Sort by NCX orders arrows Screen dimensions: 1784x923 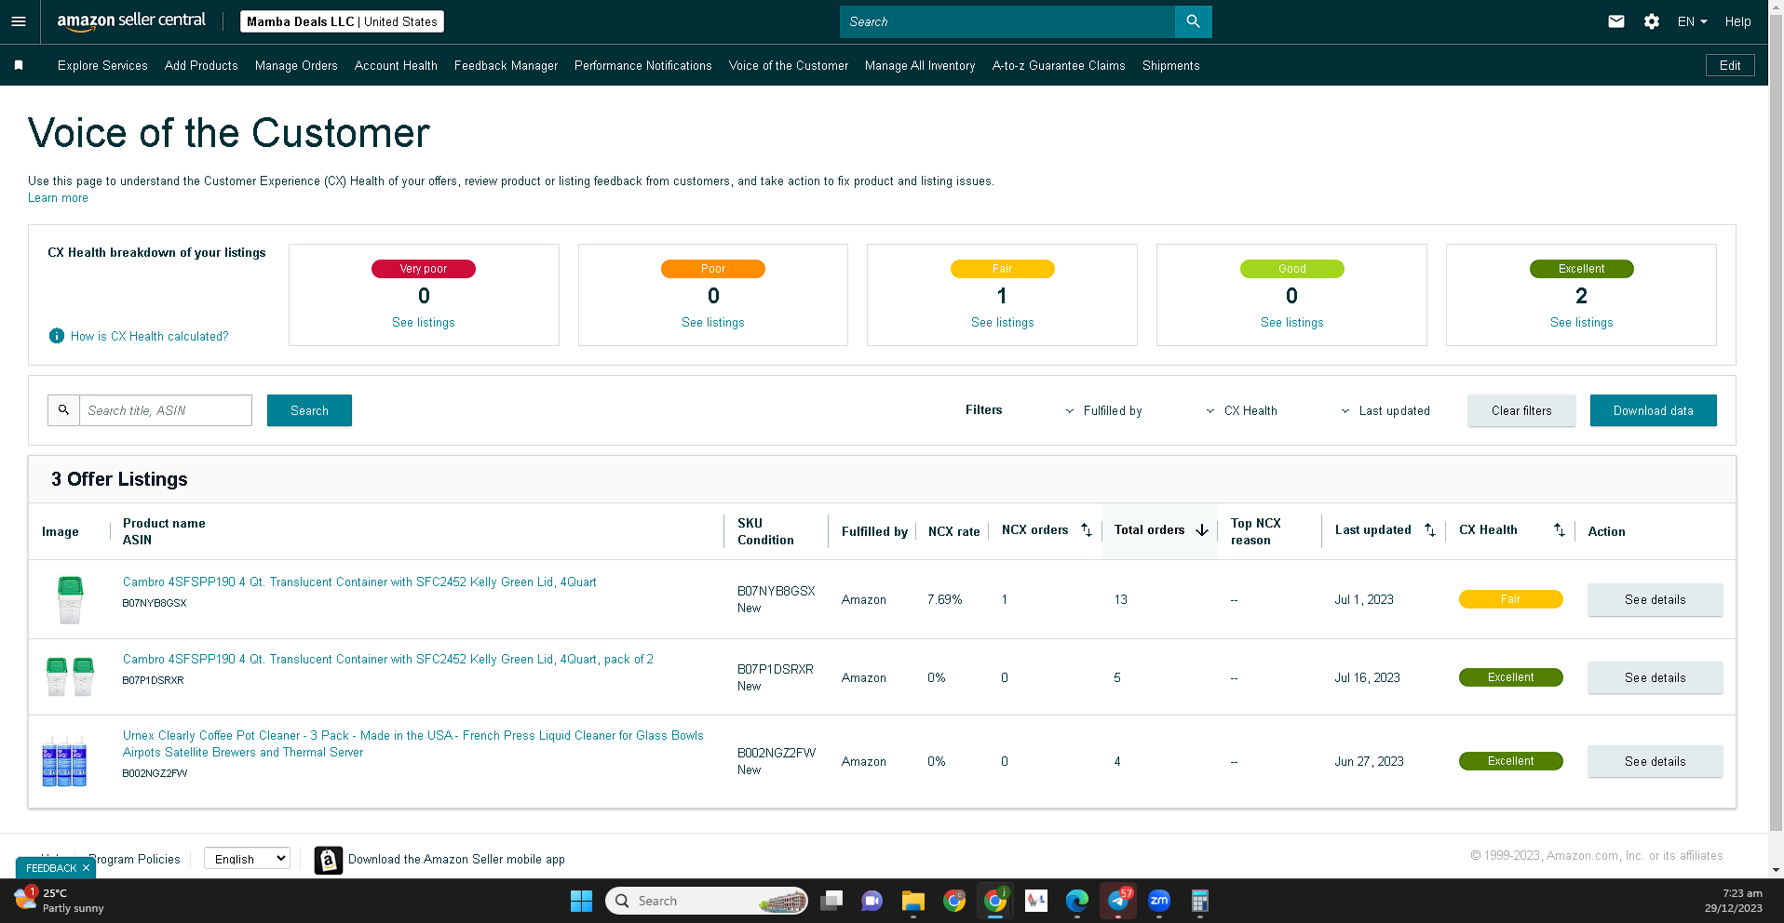coord(1087,529)
